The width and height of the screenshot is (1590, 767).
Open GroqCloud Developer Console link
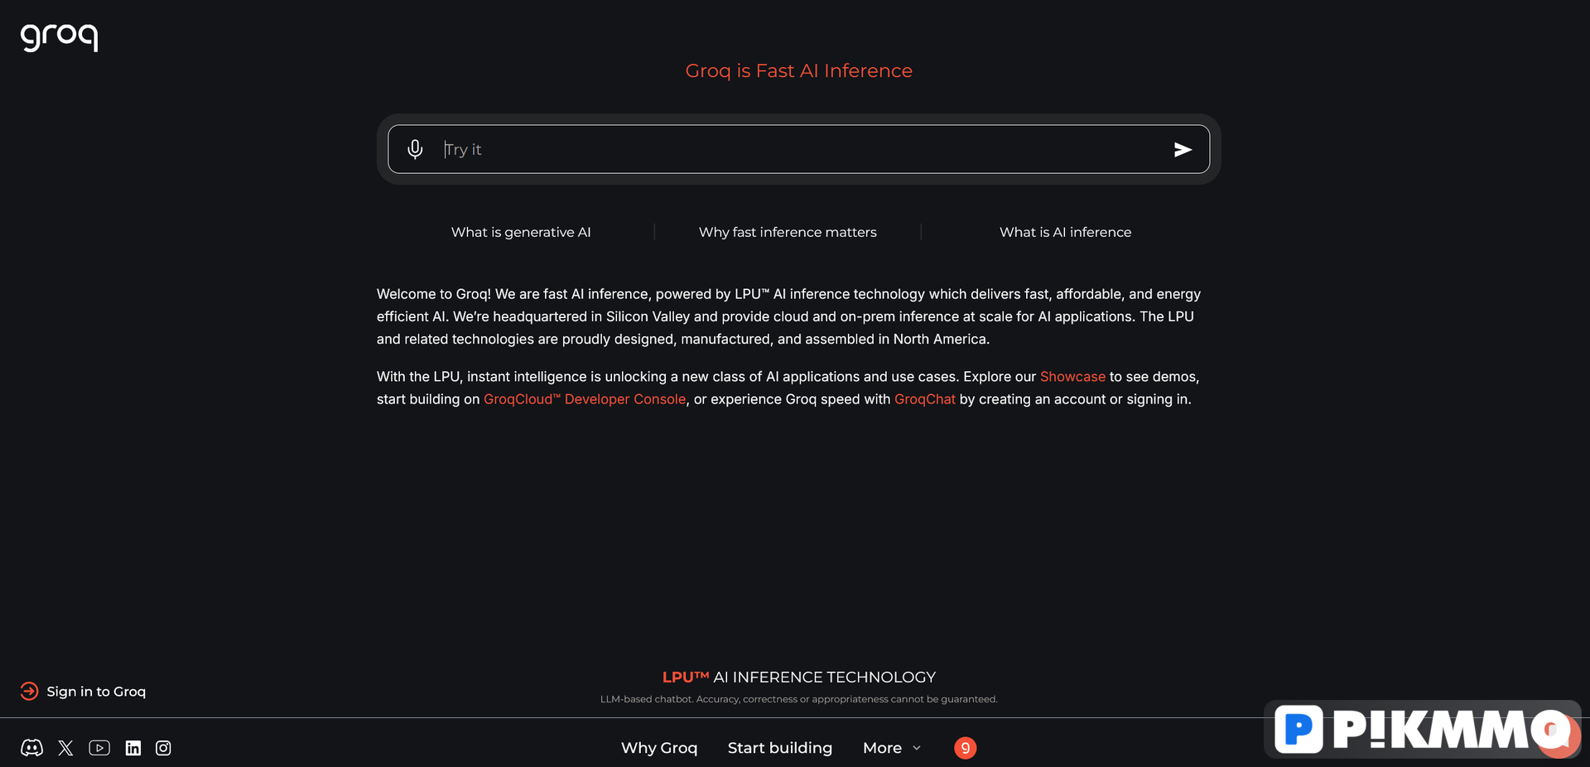585,399
